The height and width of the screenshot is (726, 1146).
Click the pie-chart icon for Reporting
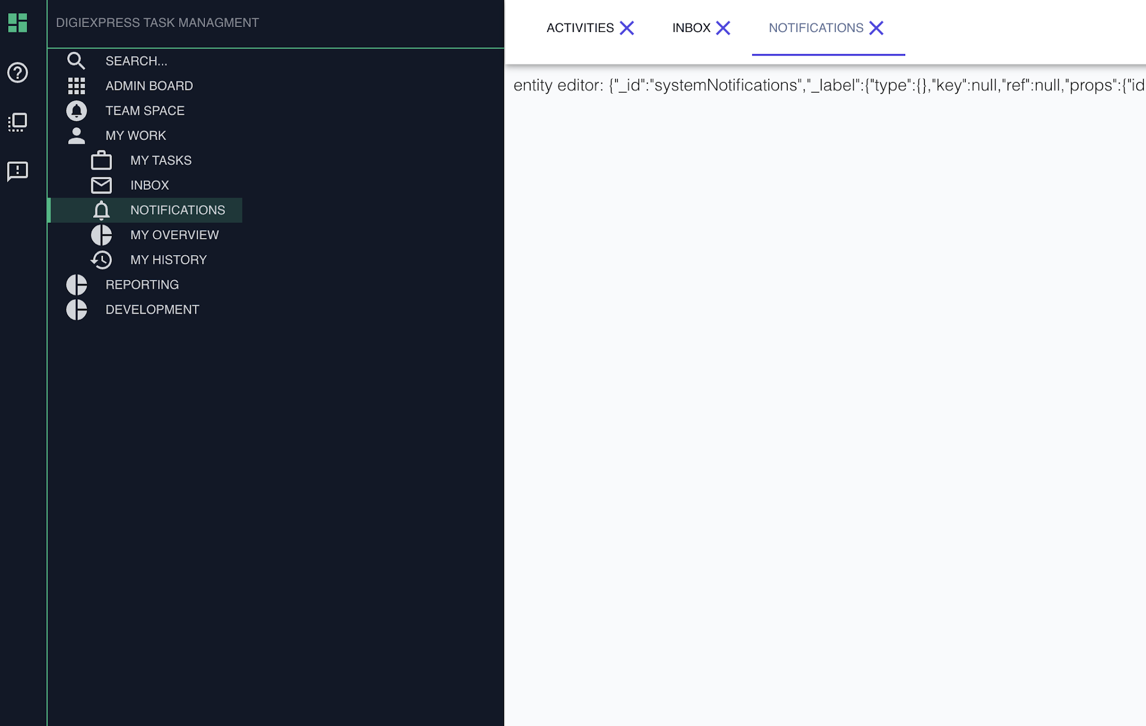(x=77, y=284)
